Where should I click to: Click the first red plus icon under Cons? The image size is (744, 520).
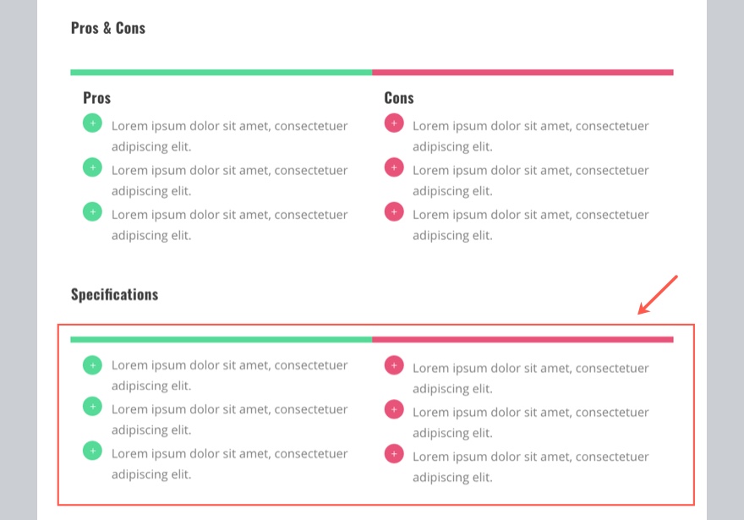click(393, 123)
